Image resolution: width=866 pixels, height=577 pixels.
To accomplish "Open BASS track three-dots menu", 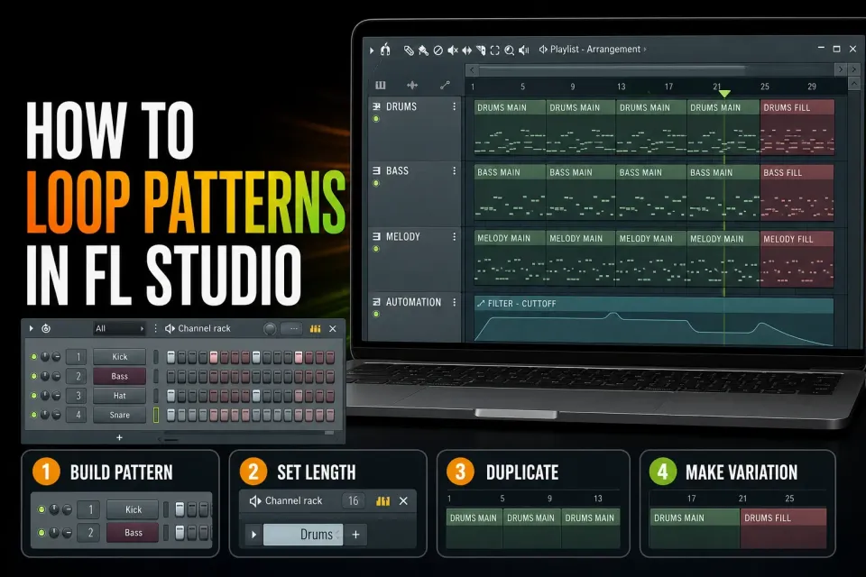I will 455,170.
